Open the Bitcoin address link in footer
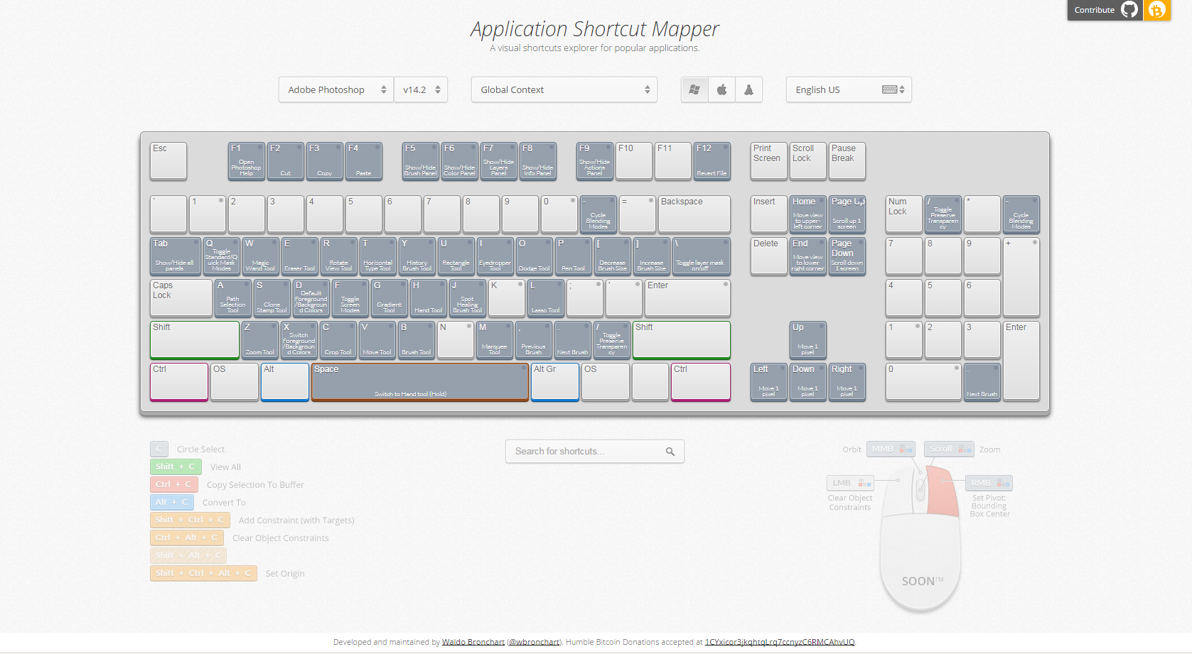 (780, 642)
